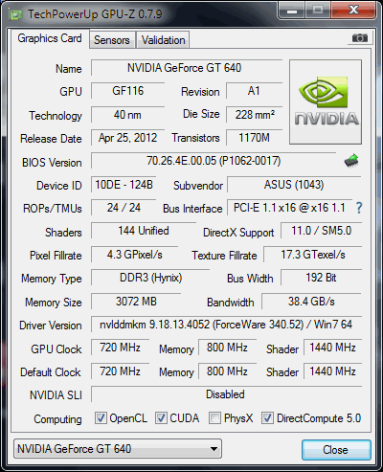Image resolution: width=383 pixels, height=472 pixels.
Task: Open the GeForce GT 640 card dropdown
Action: click(118, 449)
